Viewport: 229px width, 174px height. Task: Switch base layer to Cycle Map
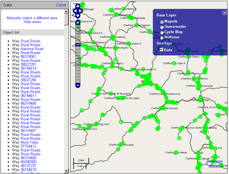point(162,32)
